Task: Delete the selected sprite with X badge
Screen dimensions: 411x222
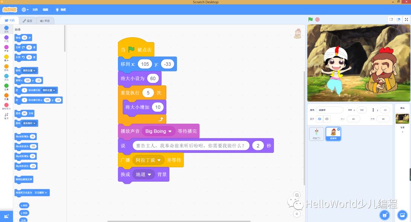Action: (x=339, y=129)
